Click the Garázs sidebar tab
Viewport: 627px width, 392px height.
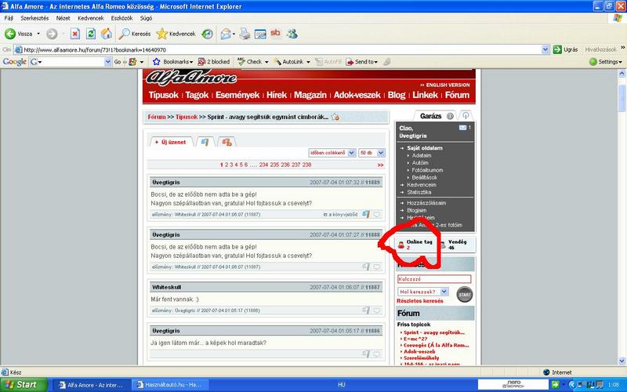430,116
